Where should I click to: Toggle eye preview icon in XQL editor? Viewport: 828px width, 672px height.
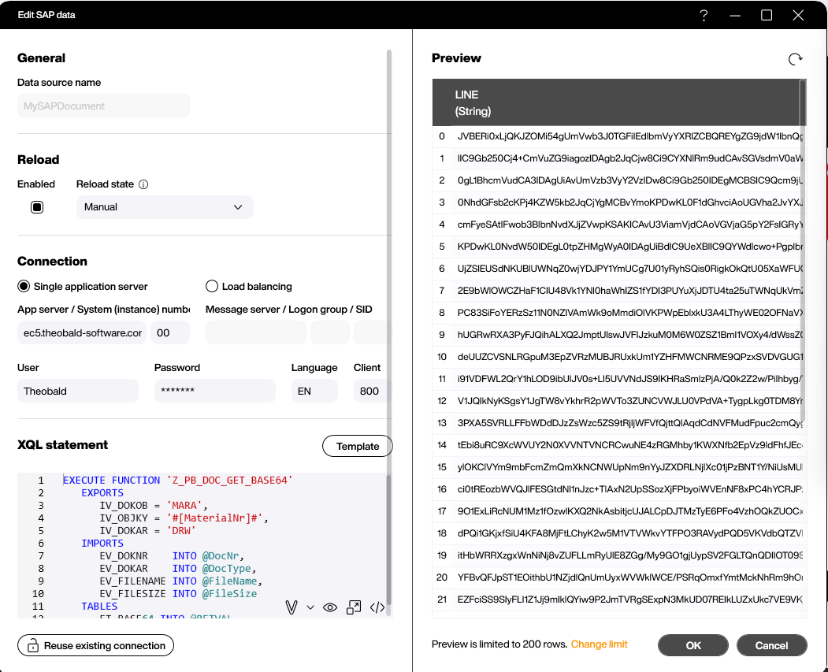click(330, 607)
